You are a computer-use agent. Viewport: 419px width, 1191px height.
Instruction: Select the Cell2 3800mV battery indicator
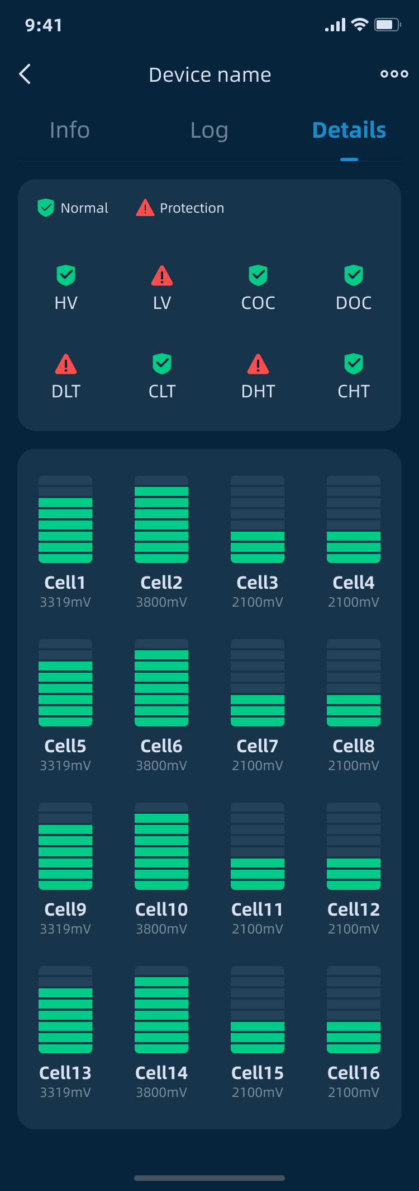(161, 519)
